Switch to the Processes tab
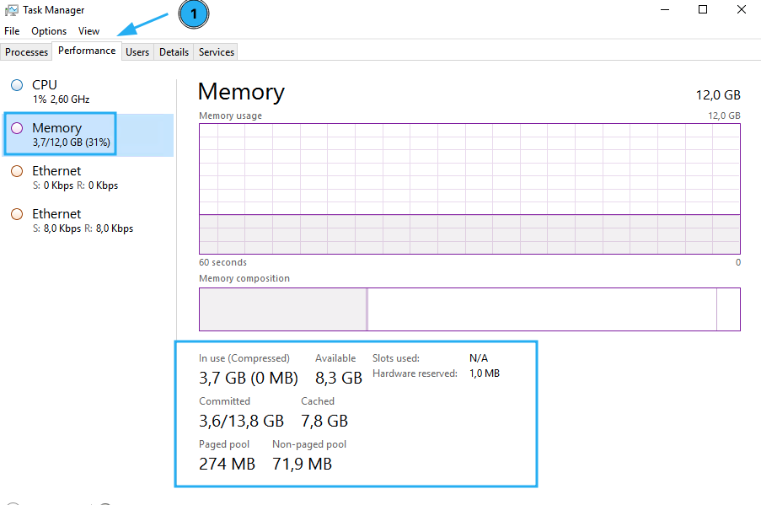 pyautogui.click(x=25, y=51)
